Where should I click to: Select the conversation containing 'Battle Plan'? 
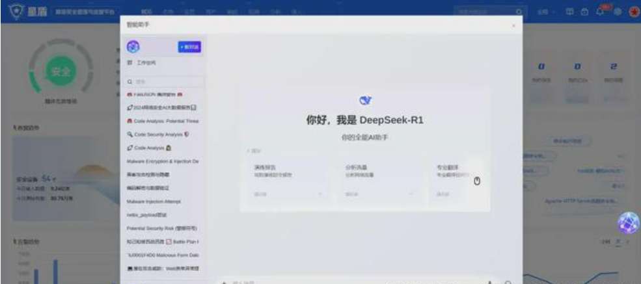162,242
